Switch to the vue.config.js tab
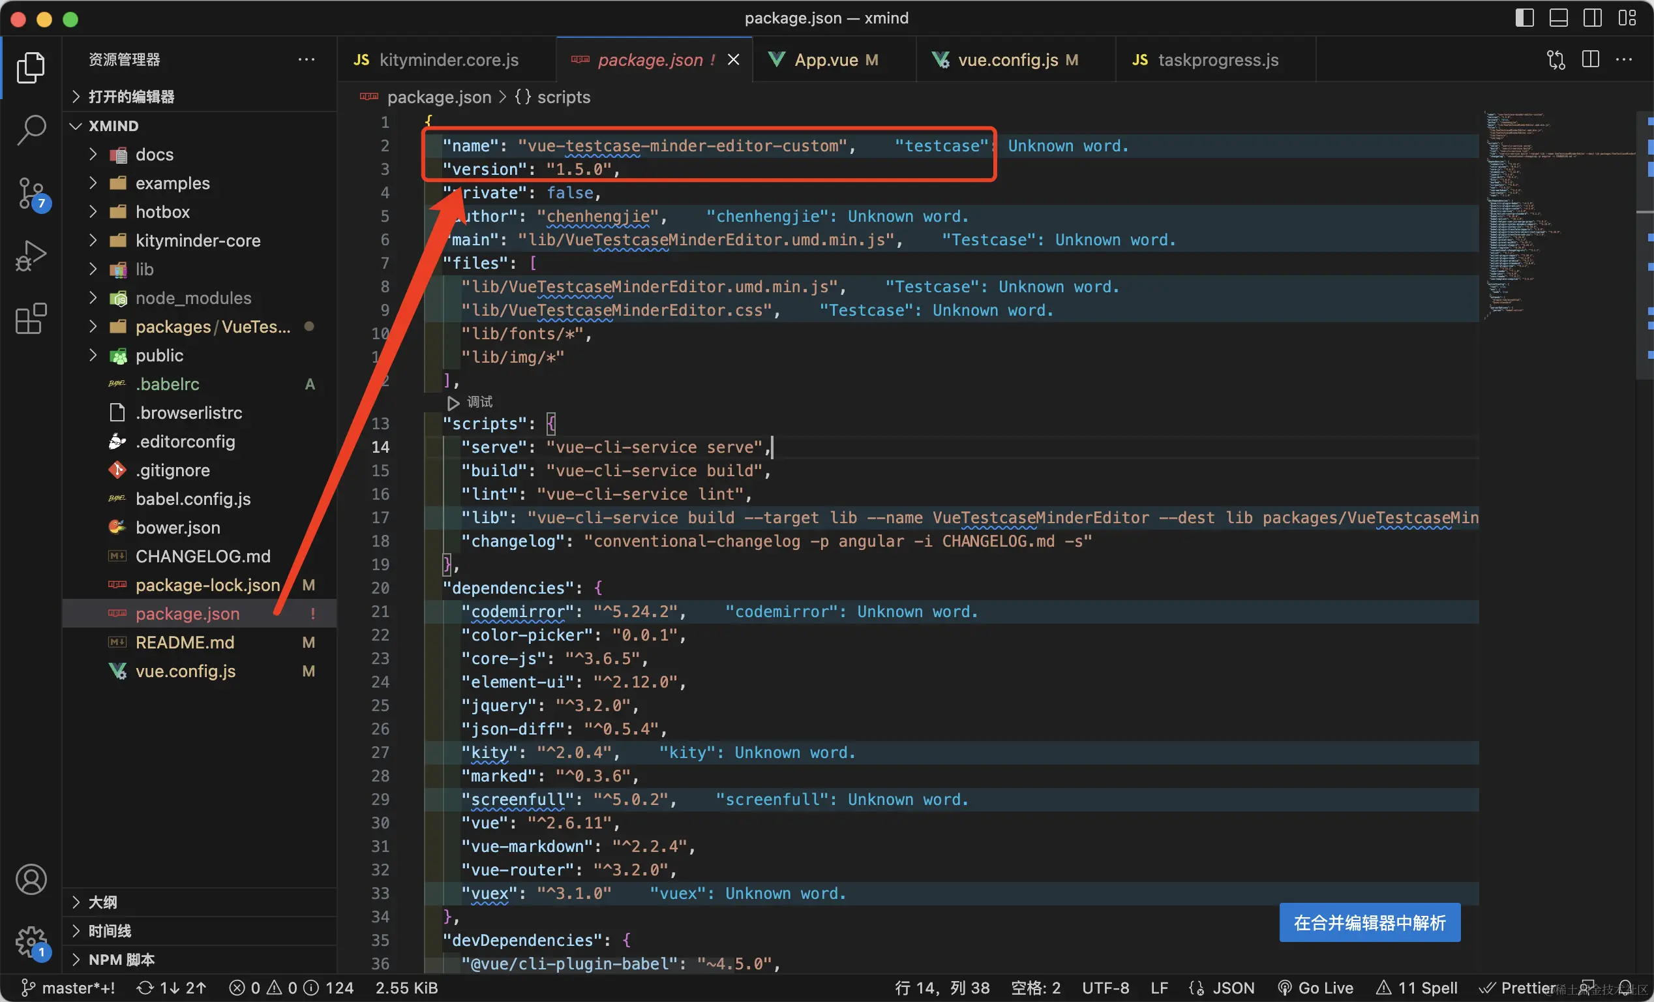The width and height of the screenshot is (1654, 1002). click(x=1007, y=60)
